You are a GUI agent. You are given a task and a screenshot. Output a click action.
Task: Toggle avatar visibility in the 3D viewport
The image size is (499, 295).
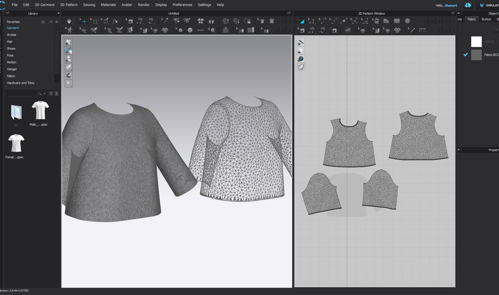point(69,58)
